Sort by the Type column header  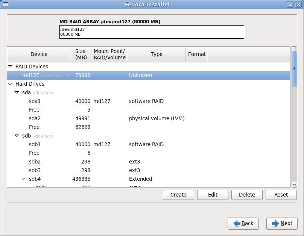point(157,54)
